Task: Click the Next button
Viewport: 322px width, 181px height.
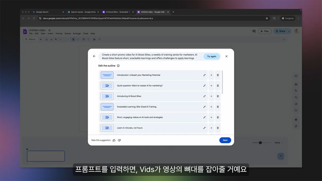Action: click(x=225, y=140)
